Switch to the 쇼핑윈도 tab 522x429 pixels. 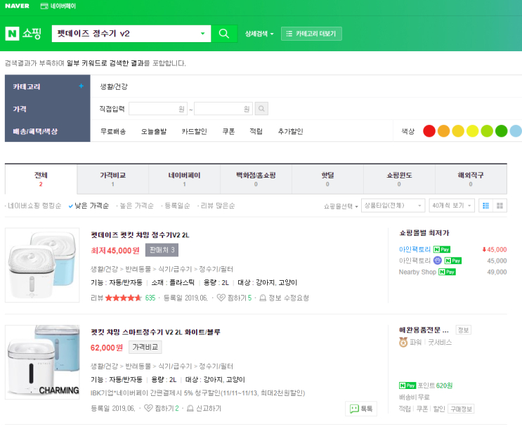399,179
